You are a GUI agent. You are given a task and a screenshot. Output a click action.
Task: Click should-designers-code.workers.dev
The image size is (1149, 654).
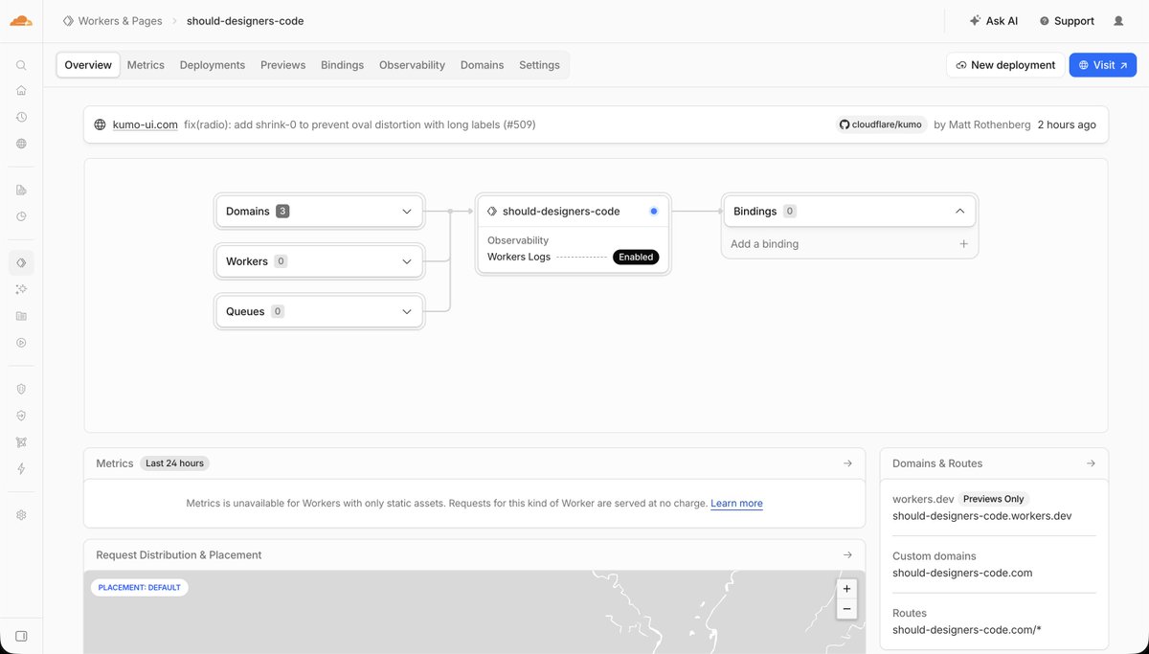tap(981, 516)
